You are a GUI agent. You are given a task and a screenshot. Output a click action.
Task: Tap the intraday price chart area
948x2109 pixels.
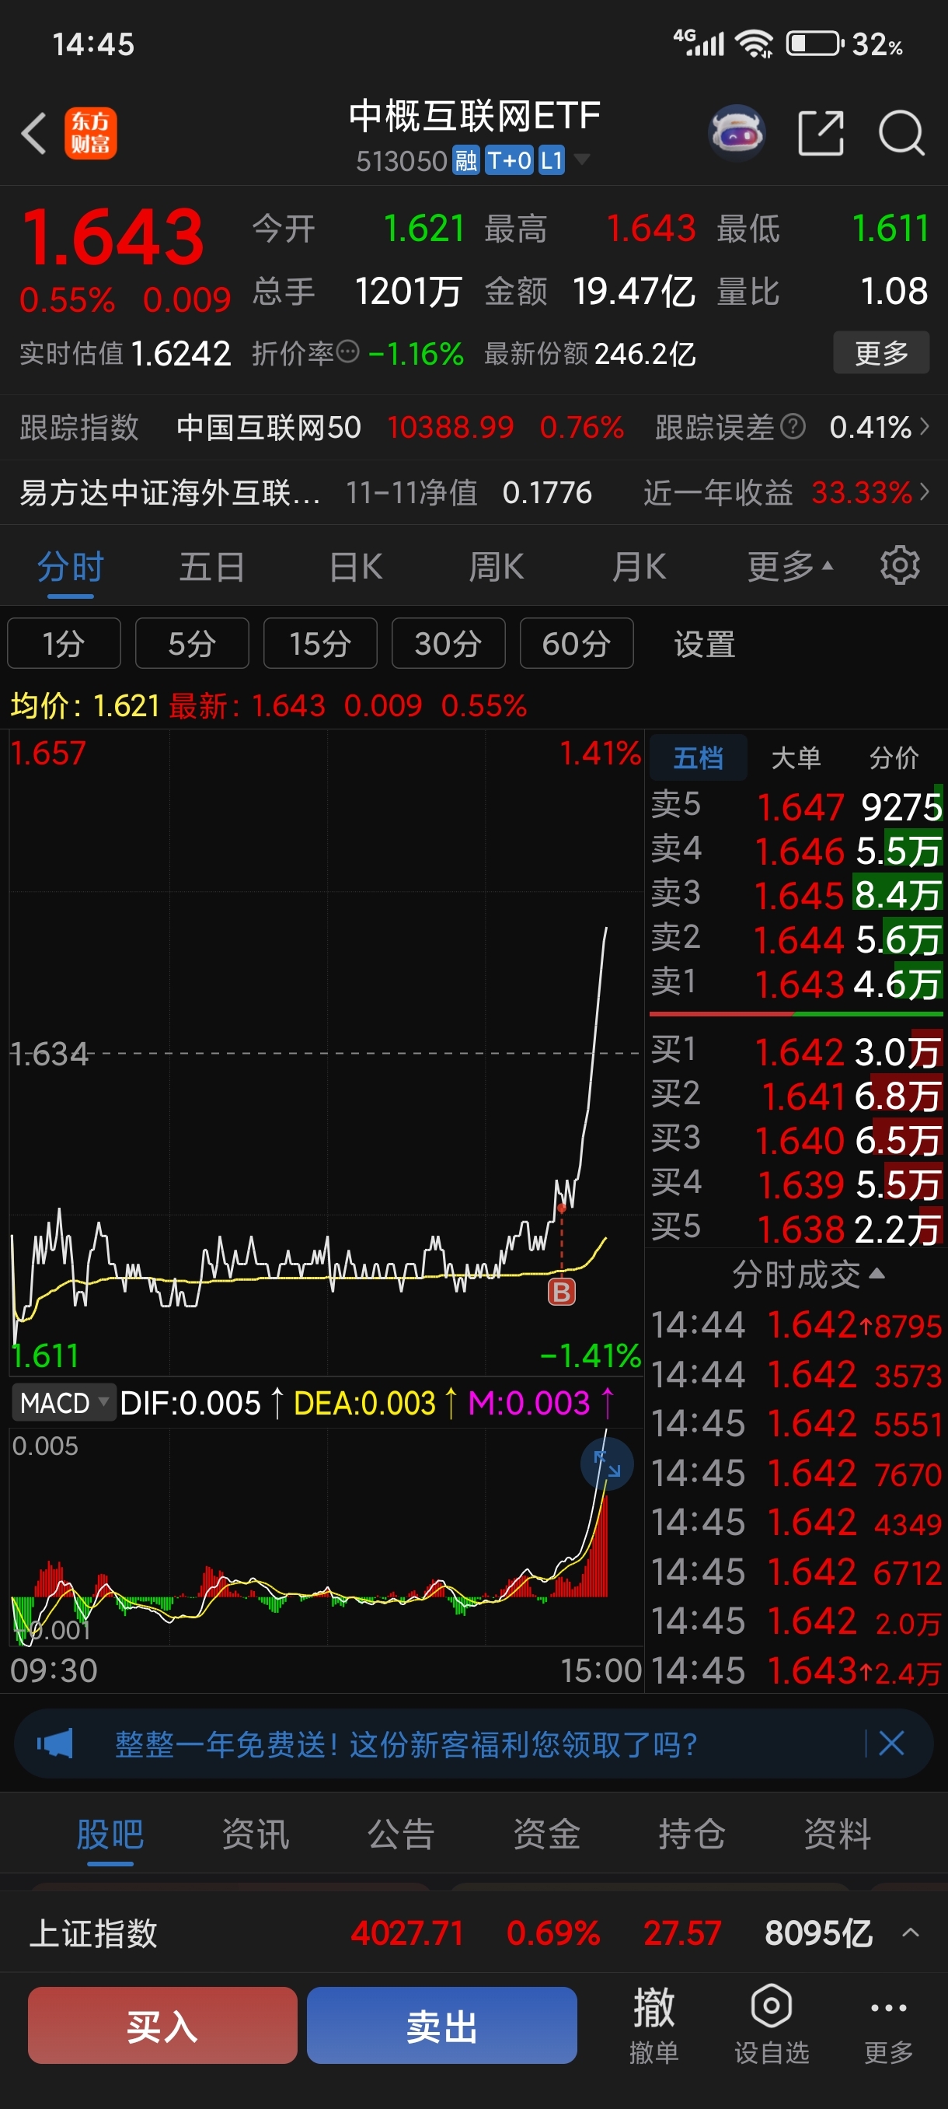tap(326, 1053)
